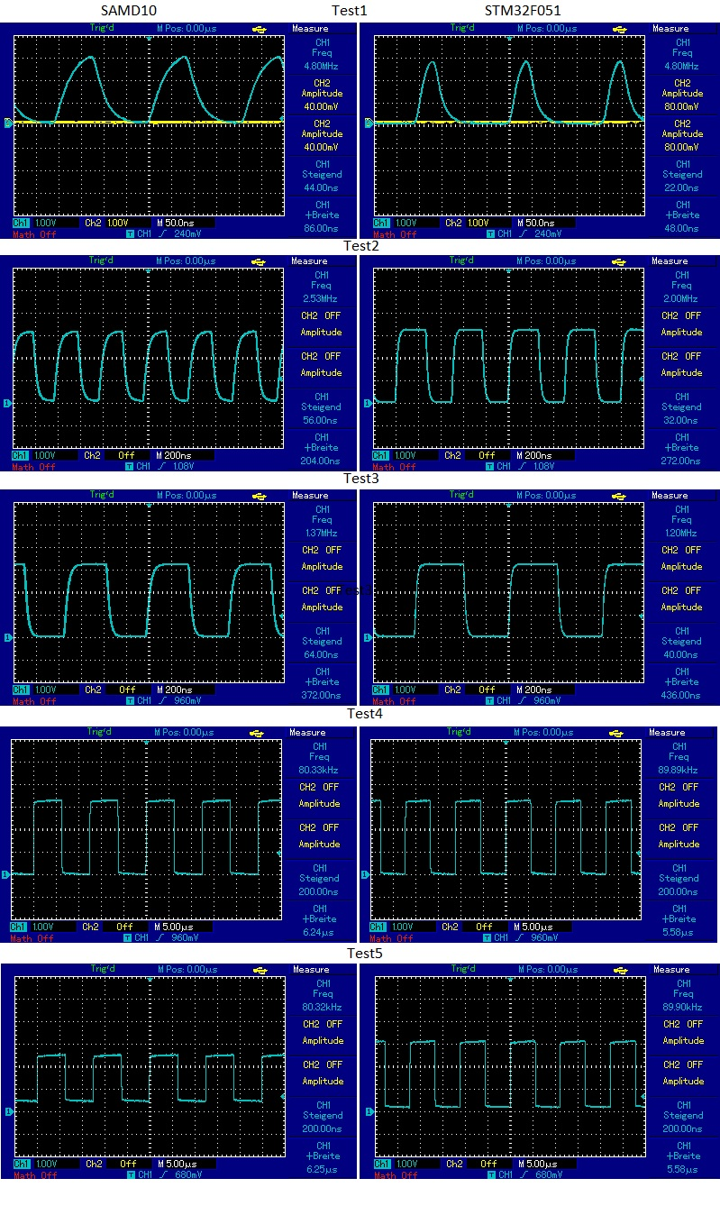Viewport: 720px width, 1215px height.
Task: Select the 22.00ns Steigend rise-time reading
Action: click(681, 187)
